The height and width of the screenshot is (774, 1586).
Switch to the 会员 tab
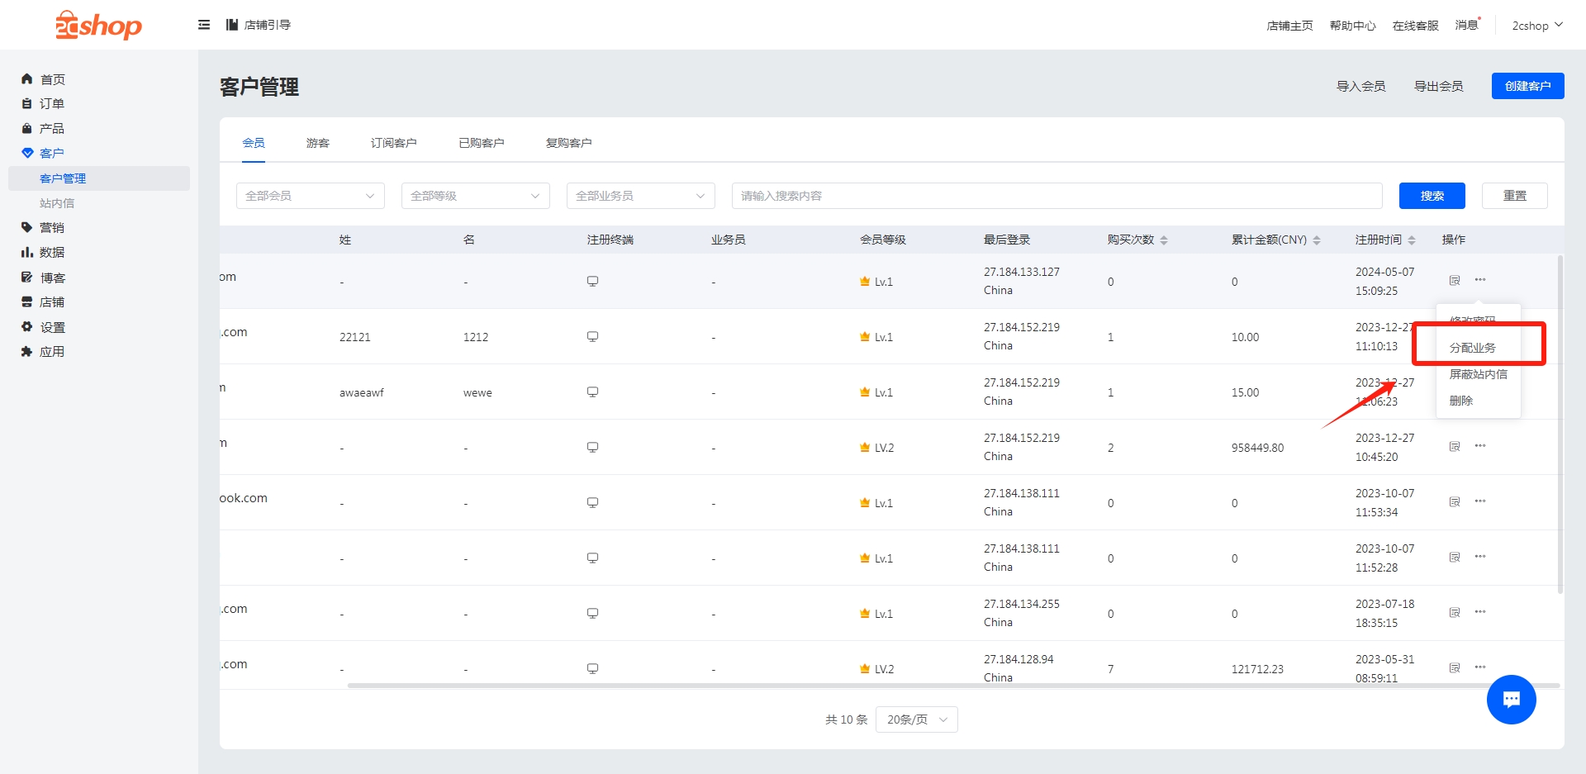254,143
